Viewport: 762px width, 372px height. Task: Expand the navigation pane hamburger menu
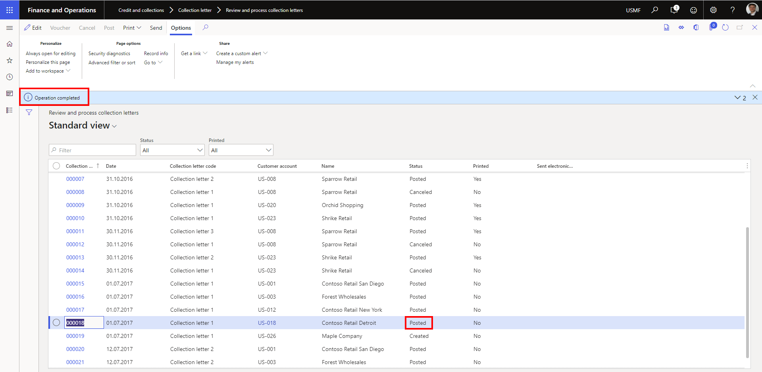click(x=10, y=28)
